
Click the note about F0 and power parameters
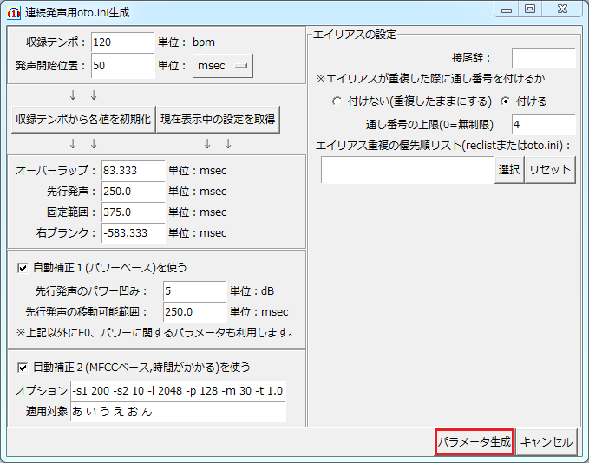click(154, 333)
